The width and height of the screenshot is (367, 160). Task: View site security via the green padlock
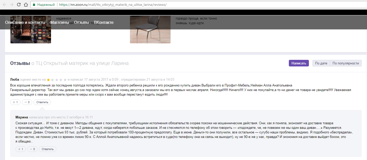pos(34,5)
